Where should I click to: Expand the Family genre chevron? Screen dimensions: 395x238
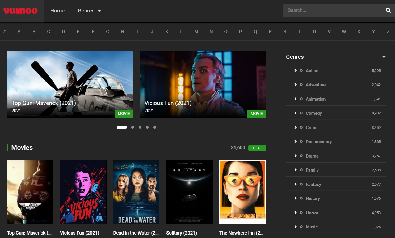tap(295, 170)
